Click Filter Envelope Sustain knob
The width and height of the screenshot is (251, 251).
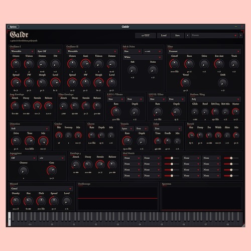(x=86, y=106)
